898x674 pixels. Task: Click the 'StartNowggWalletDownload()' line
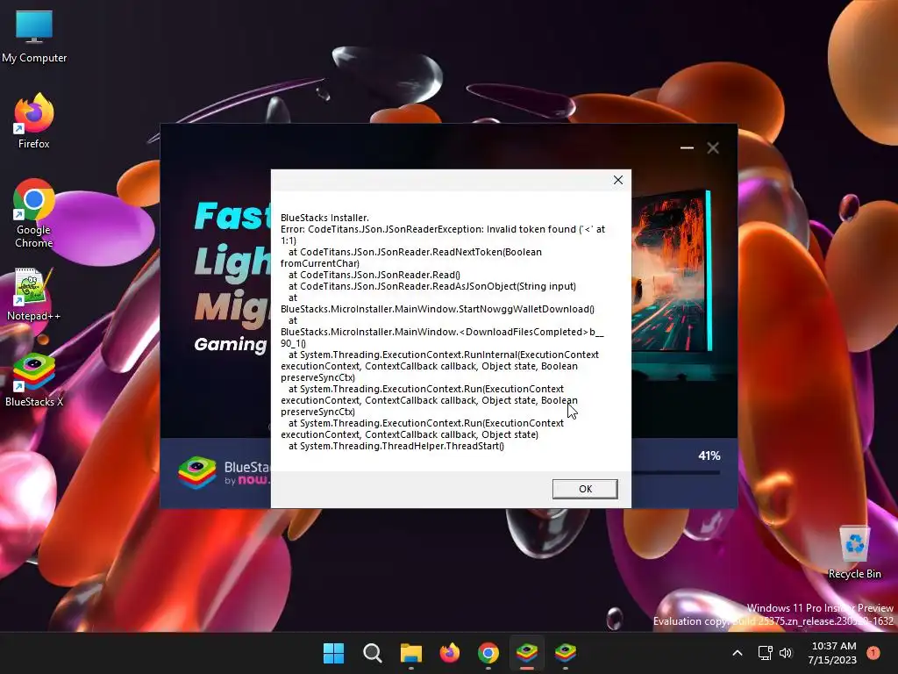(x=438, y=309)
